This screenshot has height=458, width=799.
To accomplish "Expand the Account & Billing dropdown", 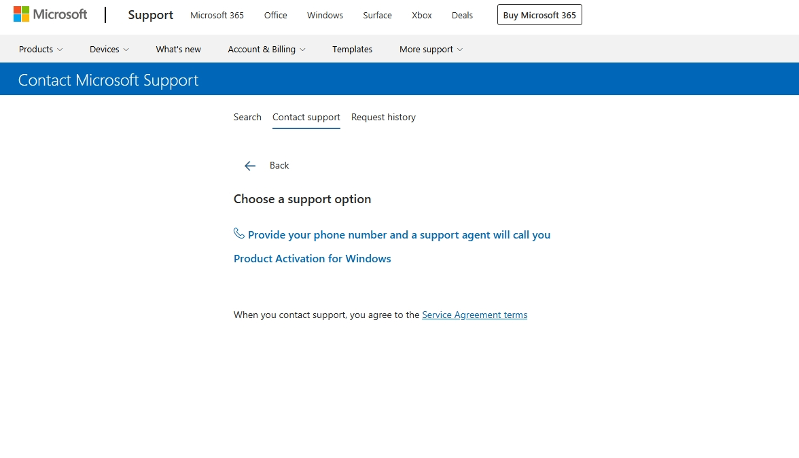I will tap(266, 50).
